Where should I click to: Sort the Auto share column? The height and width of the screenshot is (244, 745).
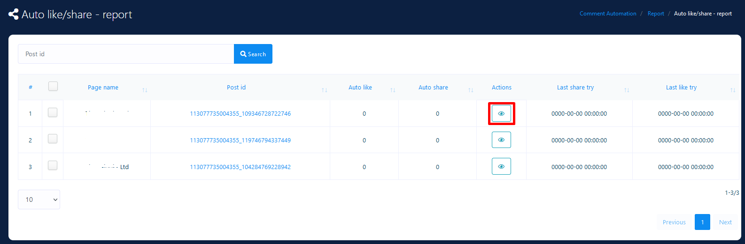[x=471, y=90]
